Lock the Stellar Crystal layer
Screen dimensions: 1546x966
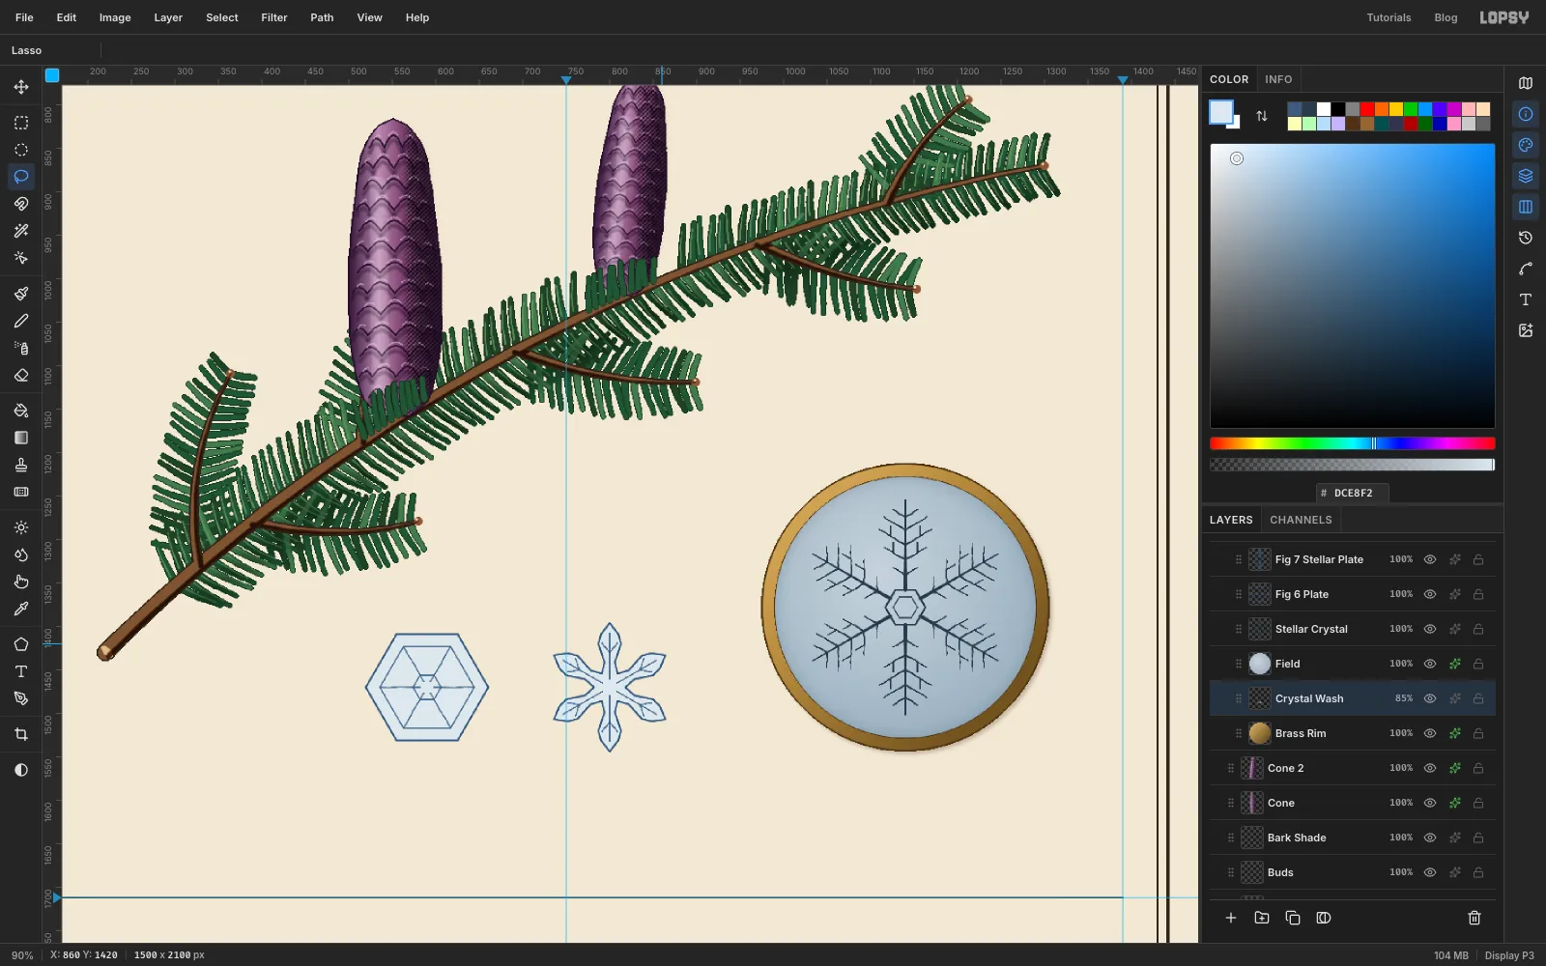[x=1478, y=629]
